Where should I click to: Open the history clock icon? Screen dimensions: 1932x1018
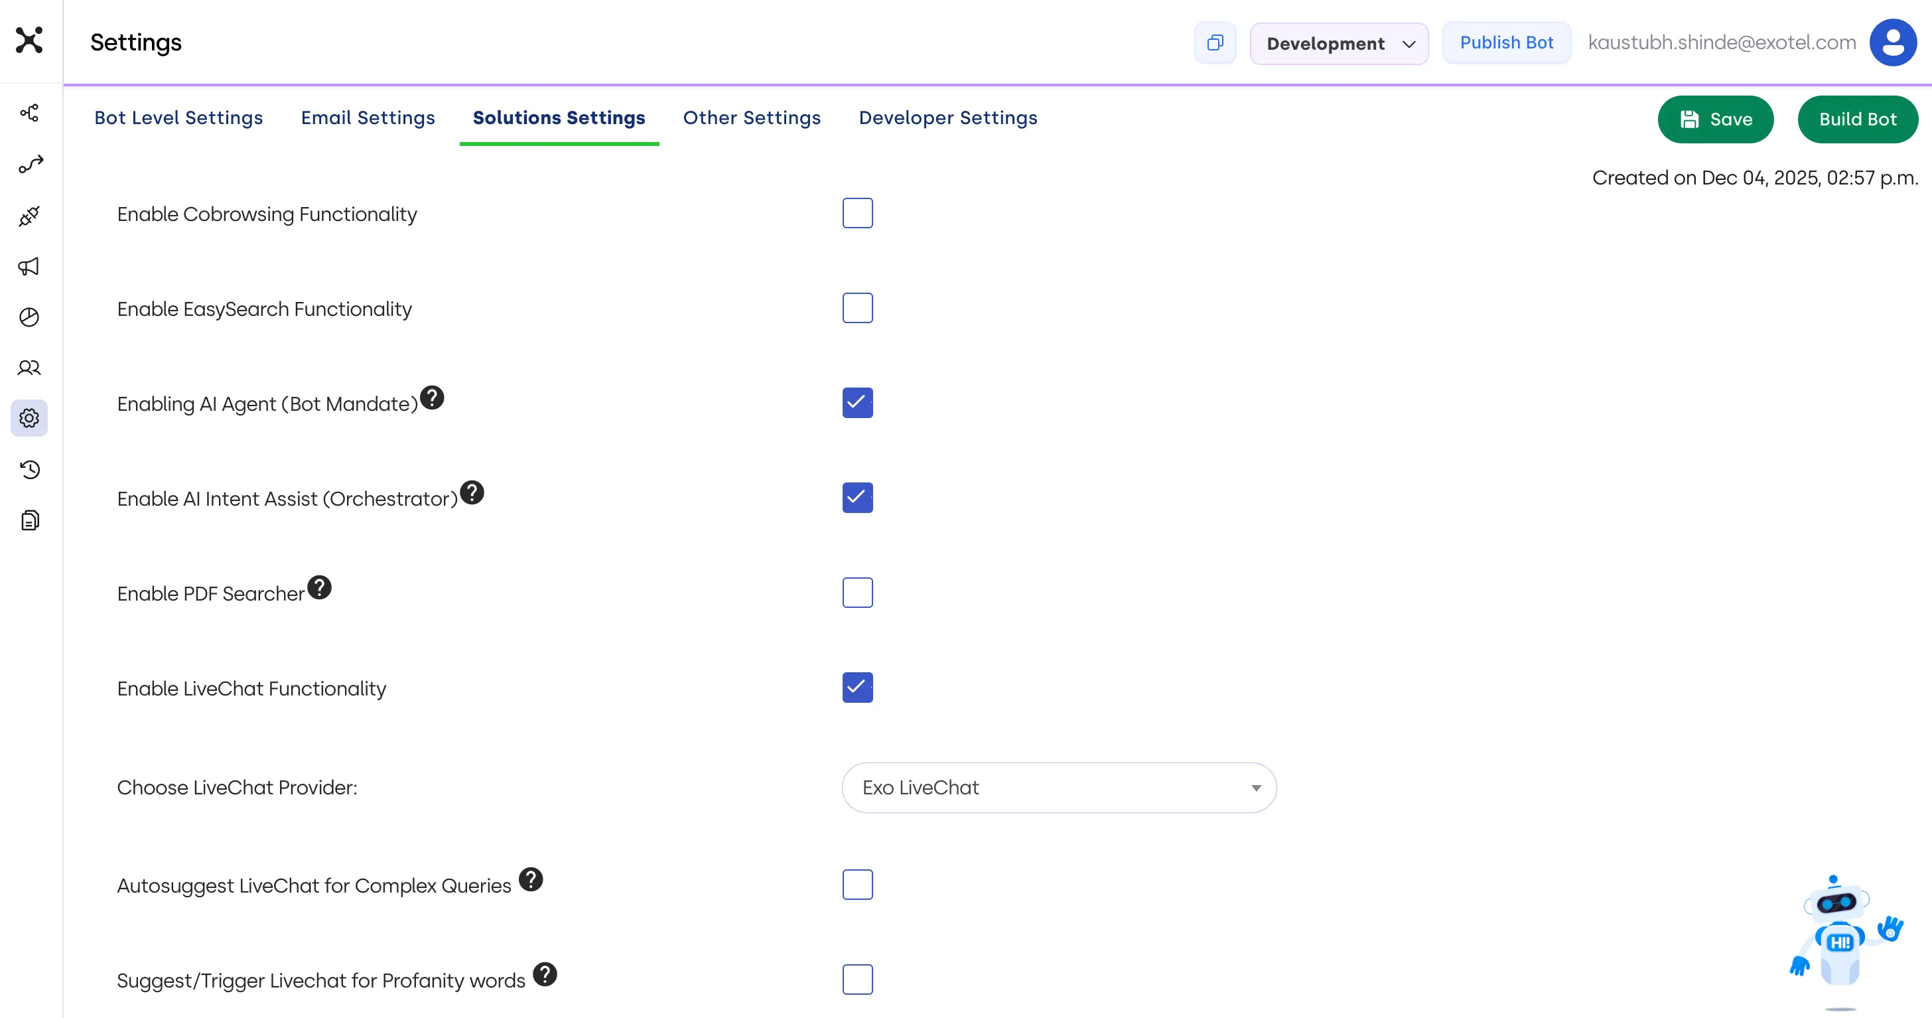click(29, 470)
